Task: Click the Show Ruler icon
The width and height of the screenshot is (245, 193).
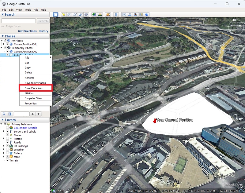Action: [x=116, y=14]
